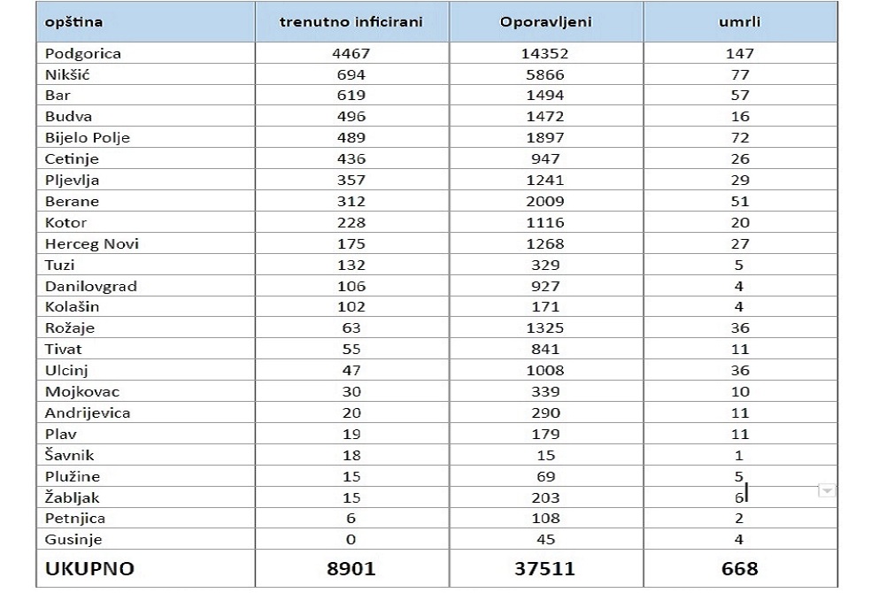Select Bijelo Polje deaths value 72
This screenshot has height=593, width=879.
click(740, 138)
